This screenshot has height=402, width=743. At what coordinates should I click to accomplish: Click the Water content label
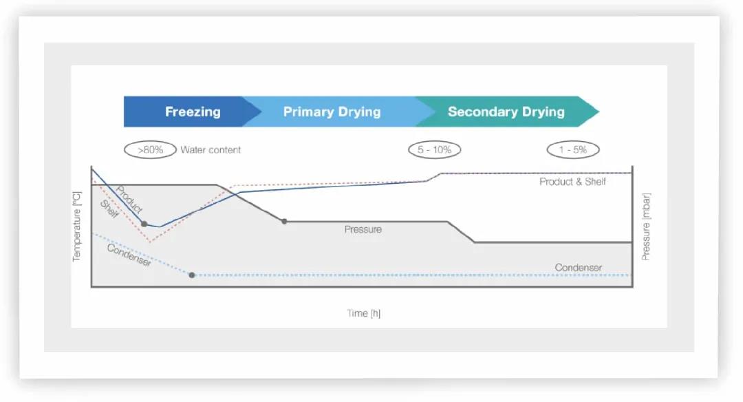(211, 150)
